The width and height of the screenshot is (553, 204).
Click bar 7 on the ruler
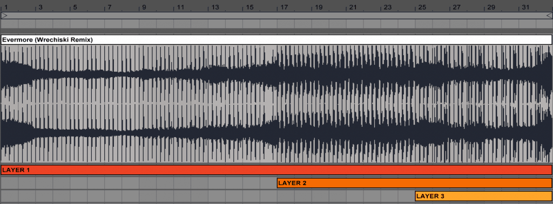point(110,7)
